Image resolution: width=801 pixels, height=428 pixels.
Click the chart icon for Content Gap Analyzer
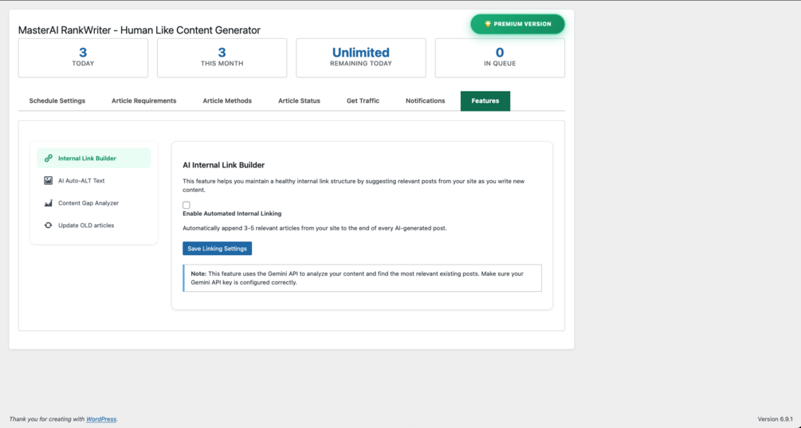(x=49, y=203)
